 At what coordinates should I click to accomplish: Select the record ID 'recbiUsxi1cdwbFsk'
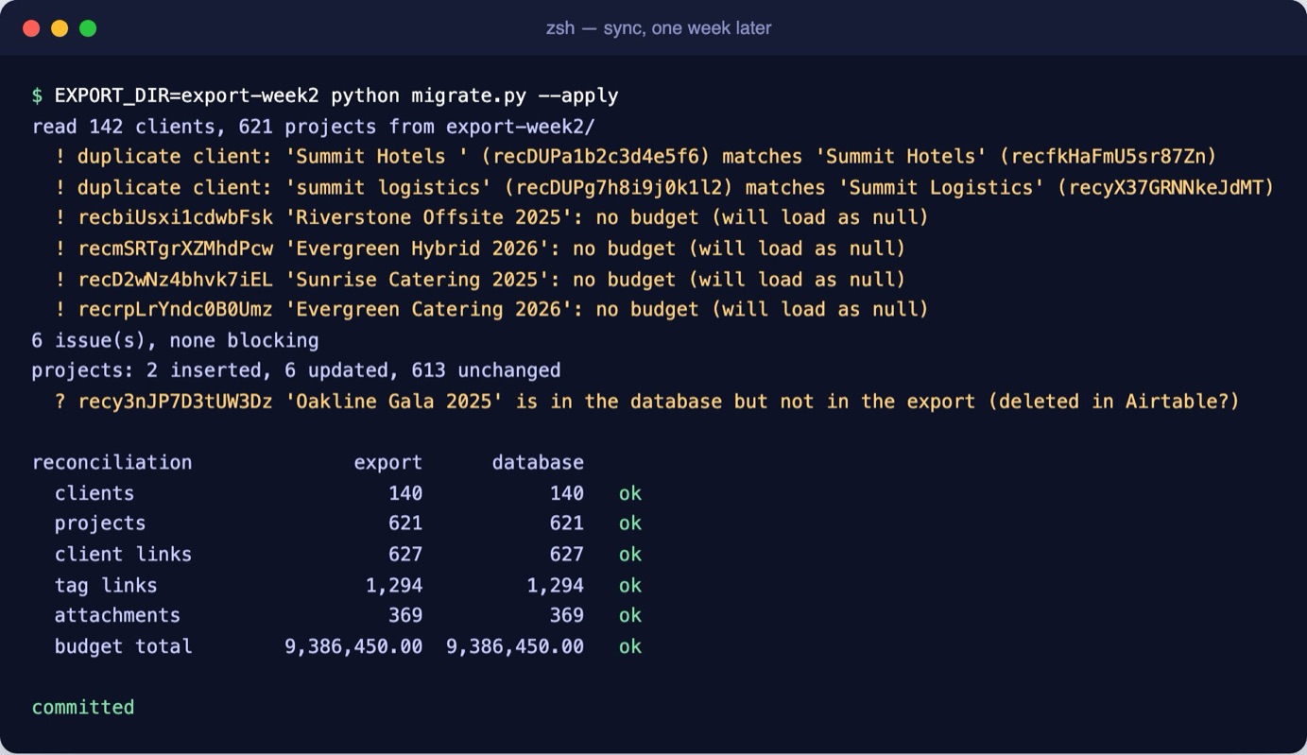tap(176, 218)
